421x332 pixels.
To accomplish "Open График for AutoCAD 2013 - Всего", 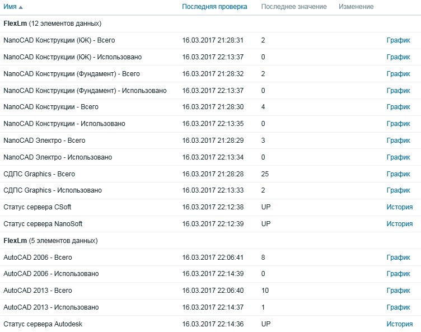I will click(398, 291).
